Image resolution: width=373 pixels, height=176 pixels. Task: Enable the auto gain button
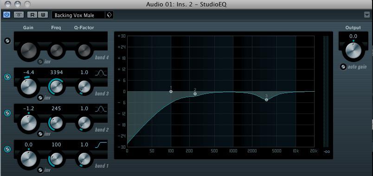pyautogui.click(x=343, y=67)
